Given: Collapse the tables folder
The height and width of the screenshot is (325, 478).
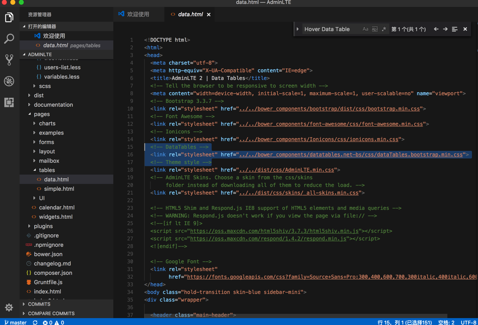Looking at the screenshot, I should pos(47,170).
